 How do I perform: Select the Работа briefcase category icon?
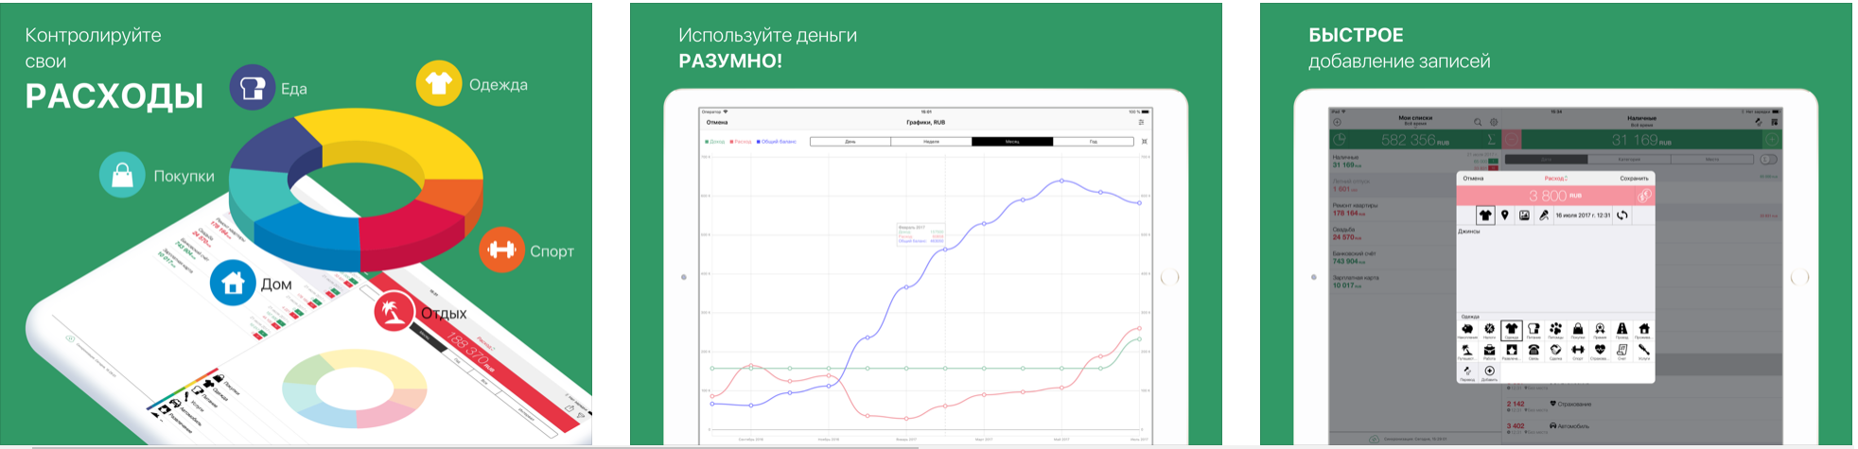pyautogui.click(x=1489, y=352)
